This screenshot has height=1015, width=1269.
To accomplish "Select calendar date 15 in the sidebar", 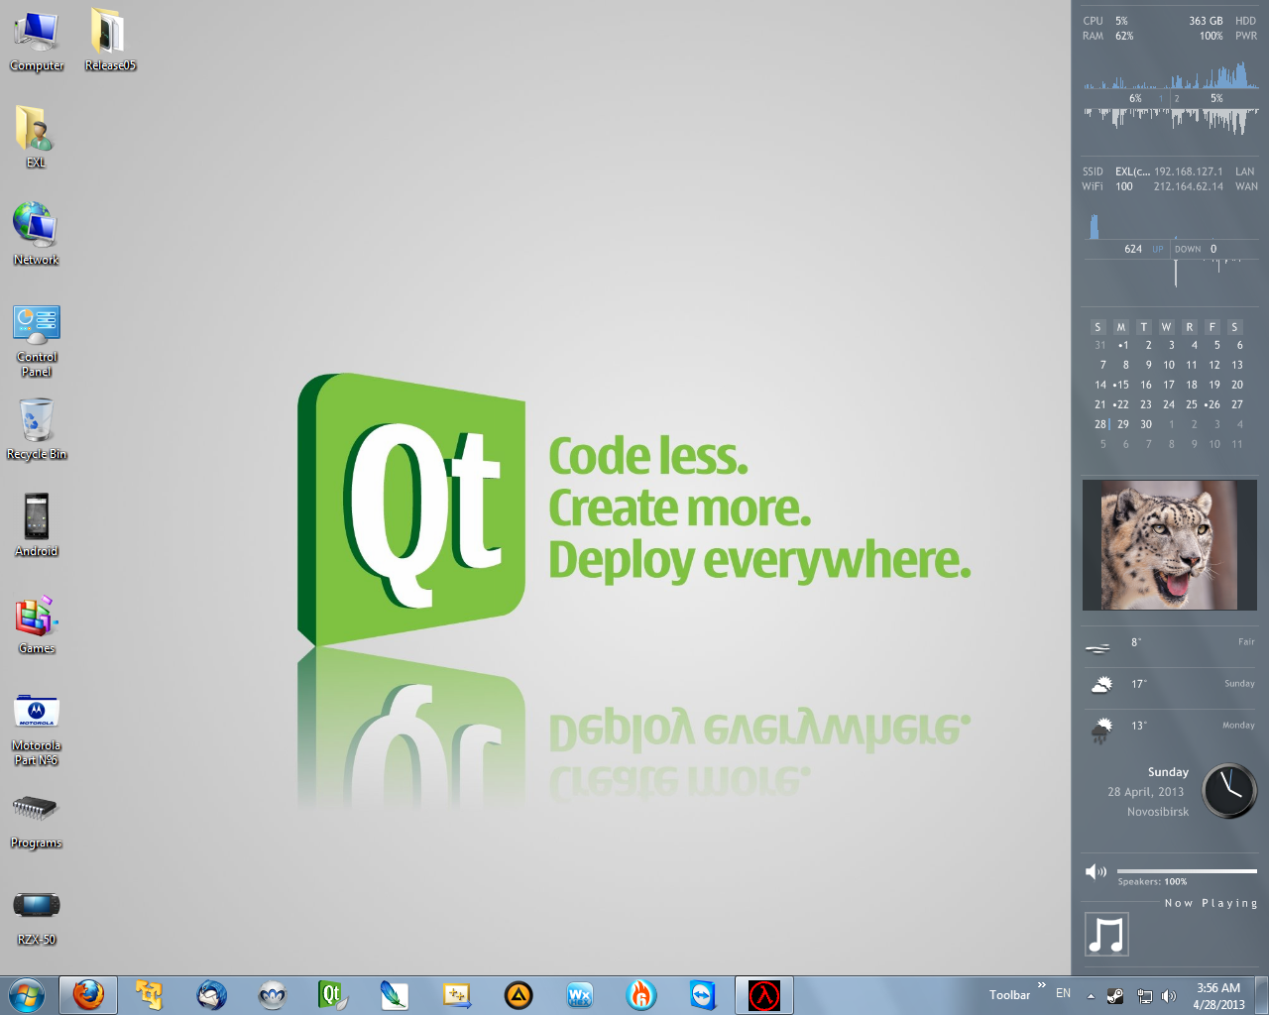I will (x=1121, y=385).
